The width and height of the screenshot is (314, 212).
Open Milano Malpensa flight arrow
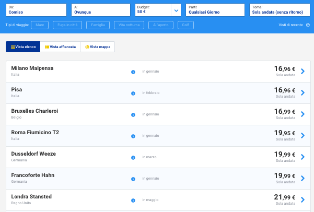(x=303, y=71)
